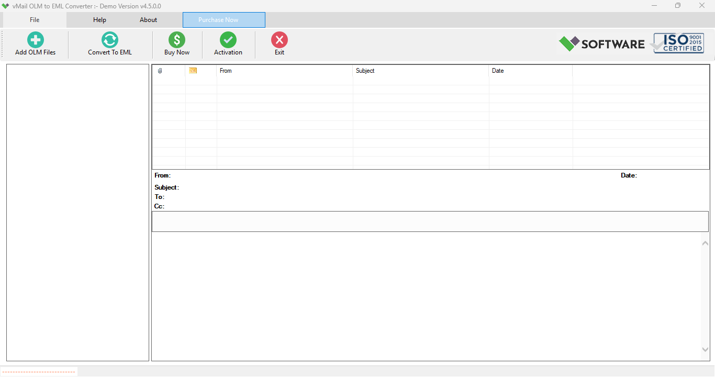Click the envelope column header icon
This screenshot has width=715, height=377.
coord(193,70)
